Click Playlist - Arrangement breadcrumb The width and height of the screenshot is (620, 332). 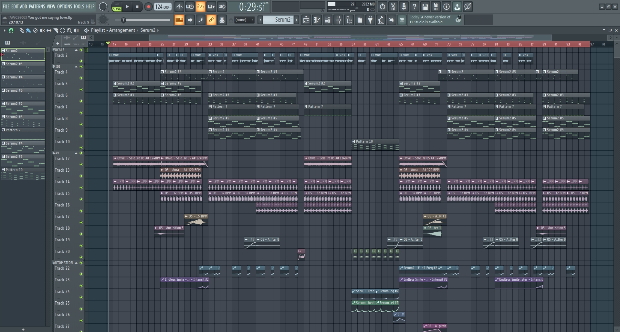113,30
